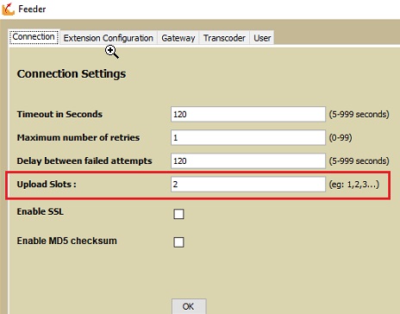The width and height of the screenshot is (400, 314).
Task: Click the Delay between failed attempts field
Action: [248, 160]
